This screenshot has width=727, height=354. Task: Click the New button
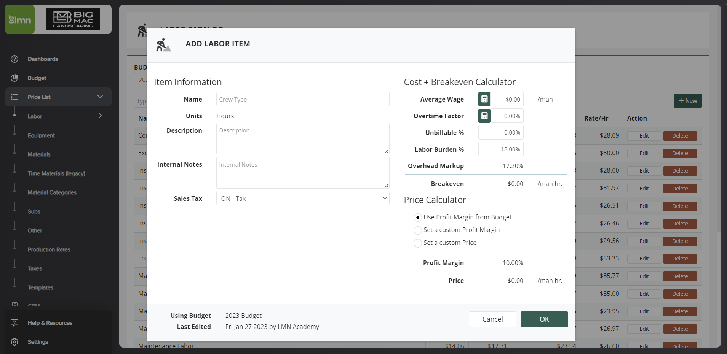point(688,101)
